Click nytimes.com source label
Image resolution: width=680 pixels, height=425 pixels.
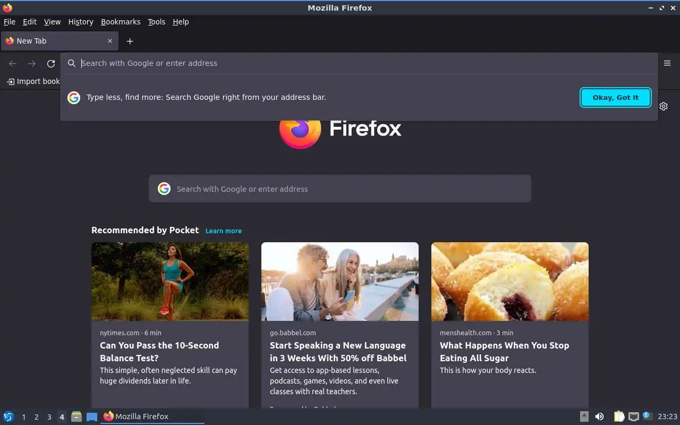point(120,333)
